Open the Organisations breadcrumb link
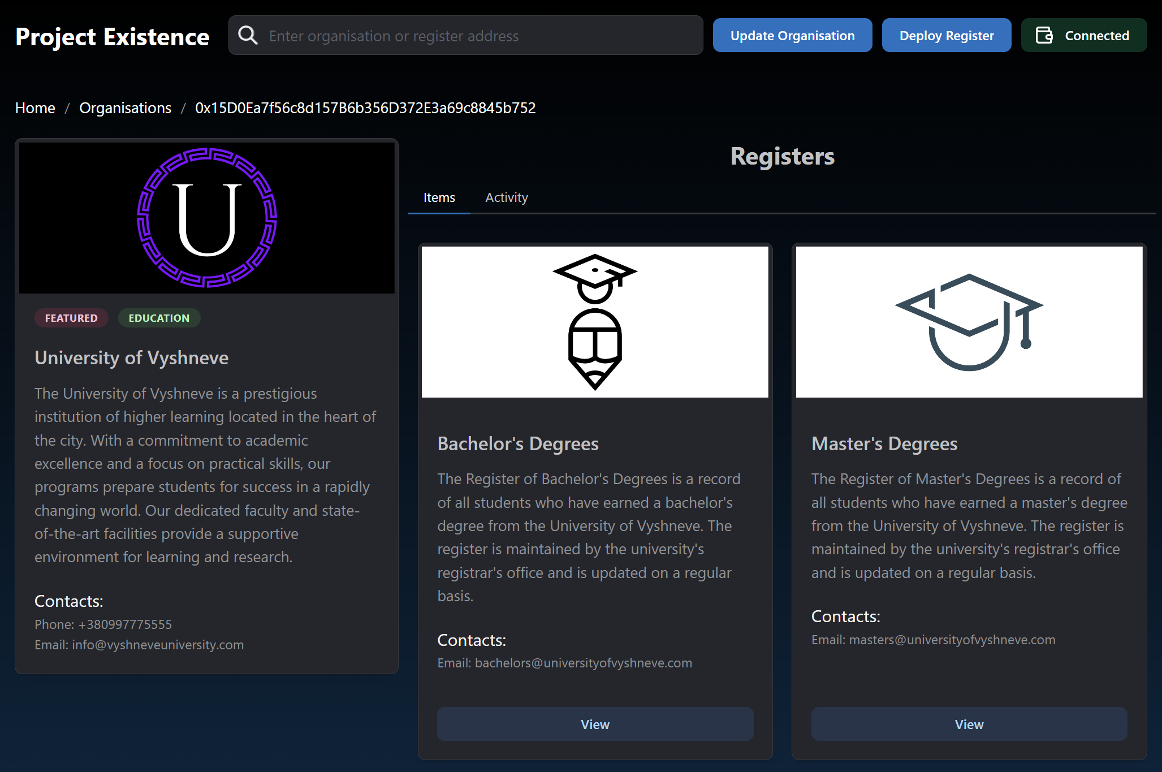Image resolution: width=1162 pixels, height=772 pixels. pyautogui.click(x=125, y=108)
